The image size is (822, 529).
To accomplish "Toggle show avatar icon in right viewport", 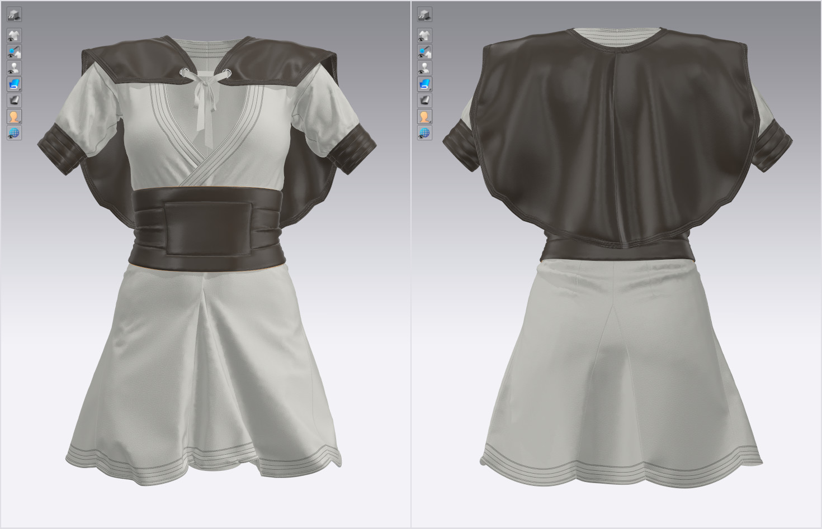I will pos(425,68).
